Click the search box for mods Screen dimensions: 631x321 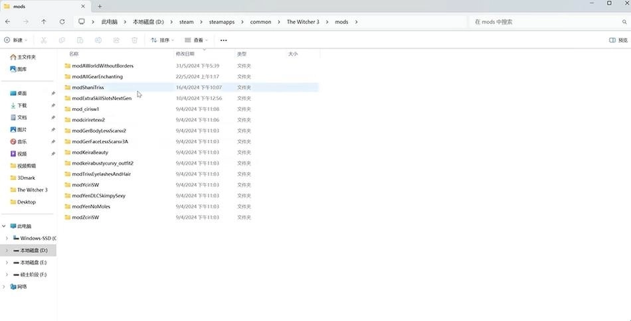click(x=545, y=22)
